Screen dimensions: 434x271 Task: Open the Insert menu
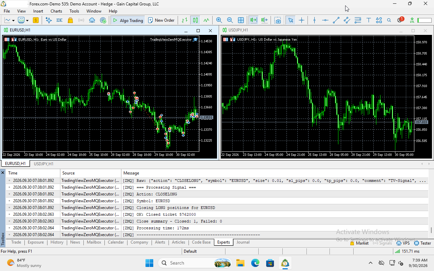click(x=38, y=11)
